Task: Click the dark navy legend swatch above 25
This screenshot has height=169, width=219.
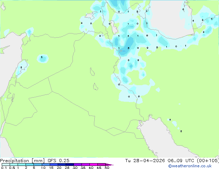Action: [x=70, y=165]
